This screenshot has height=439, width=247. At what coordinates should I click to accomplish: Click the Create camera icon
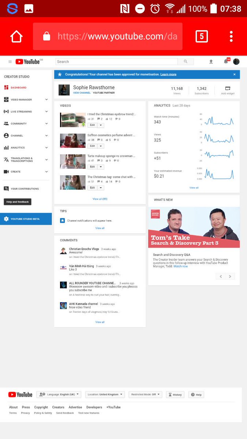point(6,172)
